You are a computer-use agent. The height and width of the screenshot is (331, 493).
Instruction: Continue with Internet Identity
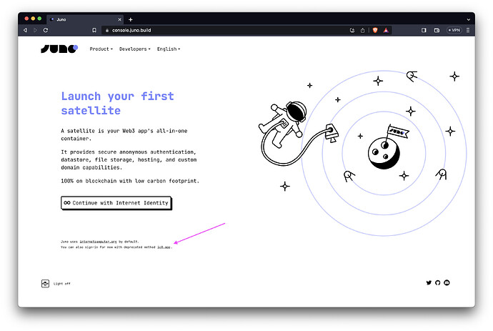(x=116, y=203)
